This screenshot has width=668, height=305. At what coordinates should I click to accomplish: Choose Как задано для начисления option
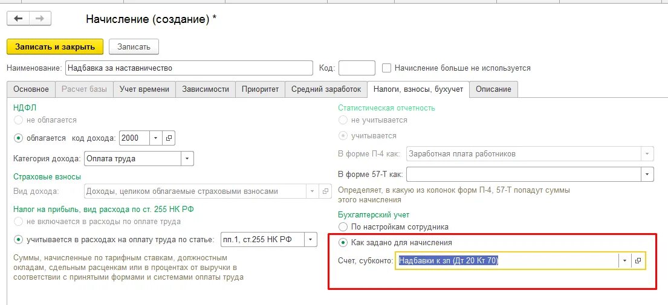343,243
